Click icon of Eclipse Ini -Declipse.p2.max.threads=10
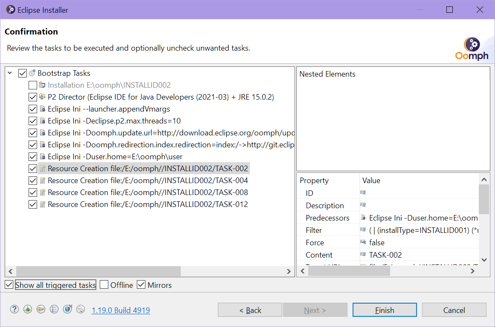The height and width of the screenshot is (327, 495). [x=42, y=121]
